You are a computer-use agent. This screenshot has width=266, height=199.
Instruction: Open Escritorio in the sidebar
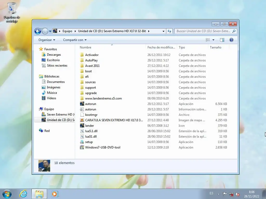[x=53, y=60]
